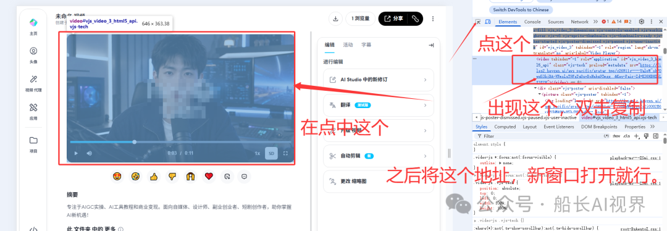Click the yellow warning count 14 badge

pyautogui.click(x=616, y=22)
